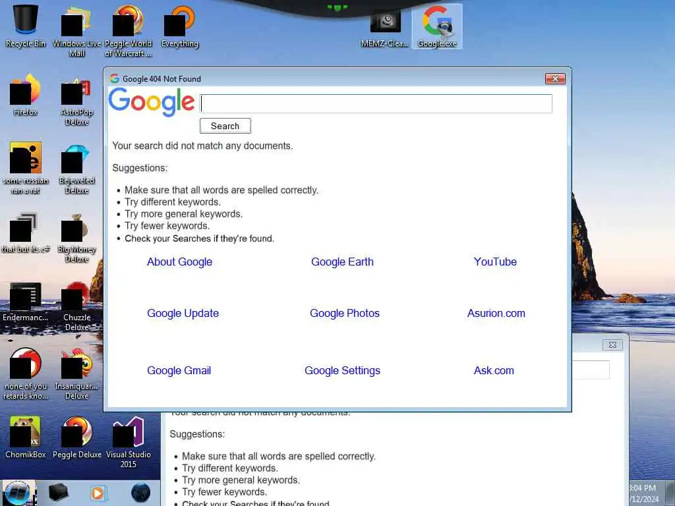This screenshot has height=506, width=675.
Task: Click the taskbar clock showing 3:04 PM
Action: point(643,488)
